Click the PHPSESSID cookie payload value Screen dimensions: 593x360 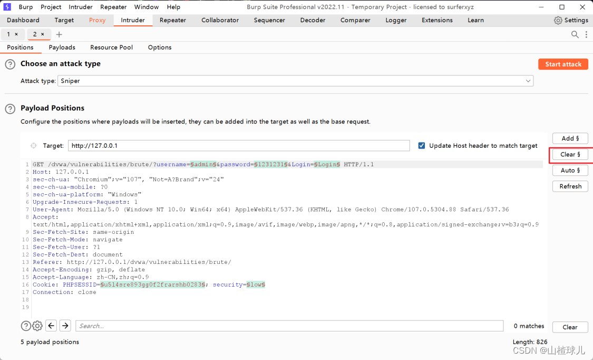pyautogui.click(x=153, y=285)
